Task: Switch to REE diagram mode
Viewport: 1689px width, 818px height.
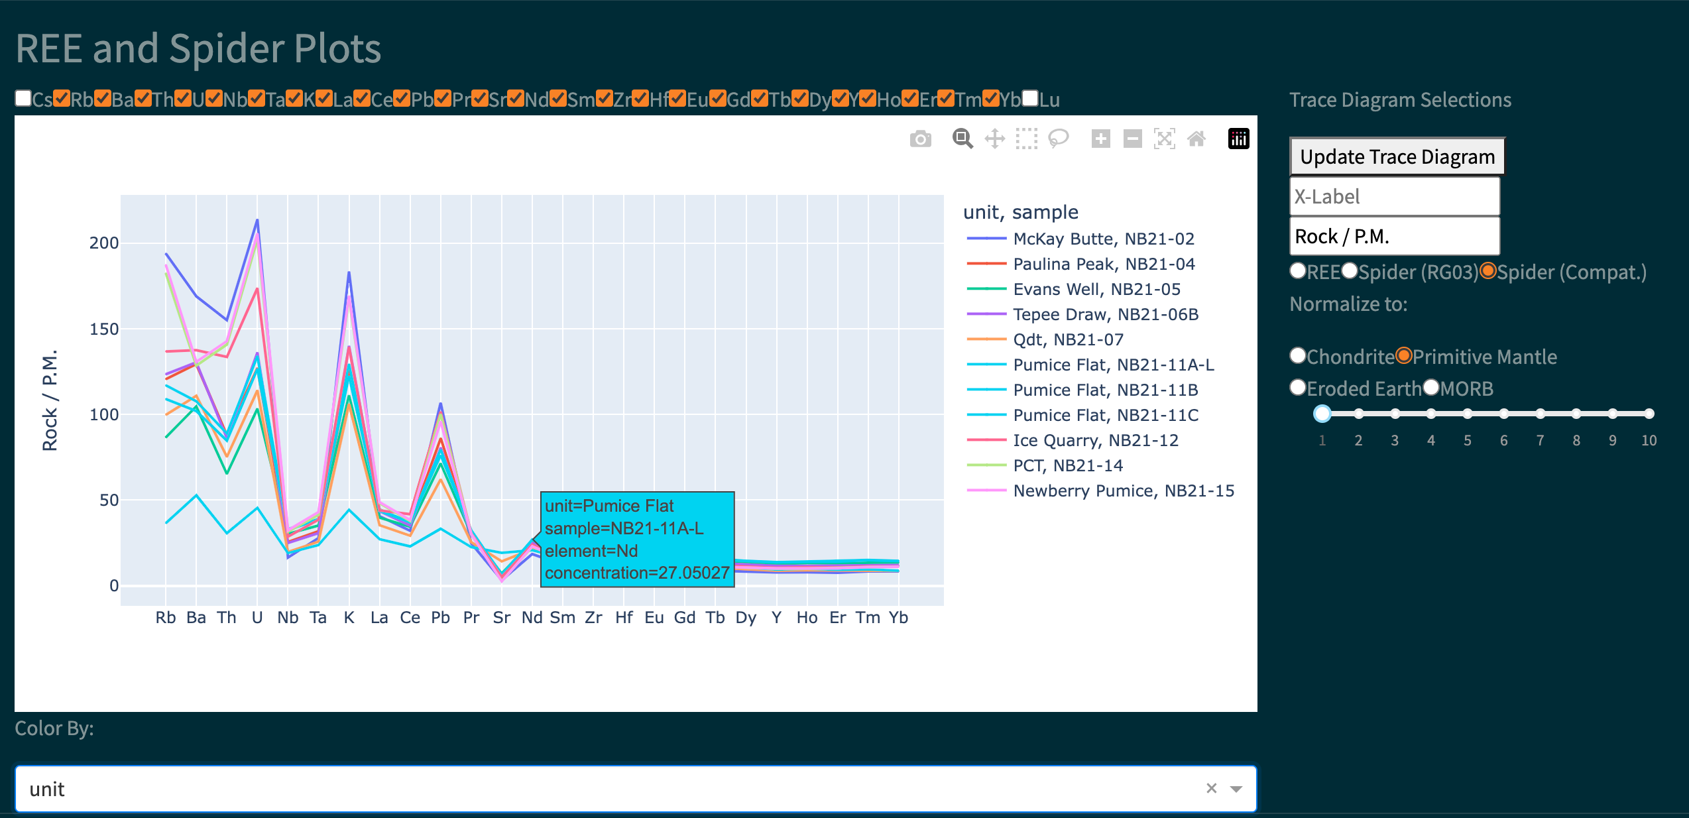Action: [1297, 271]
